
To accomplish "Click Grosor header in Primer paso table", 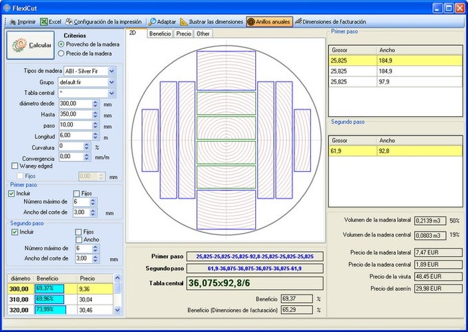I will (353, 50).
